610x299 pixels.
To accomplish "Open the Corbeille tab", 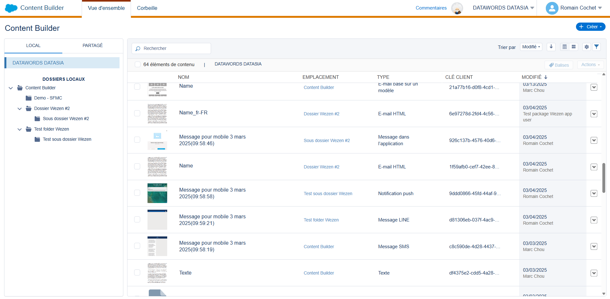I will point(147,8).
